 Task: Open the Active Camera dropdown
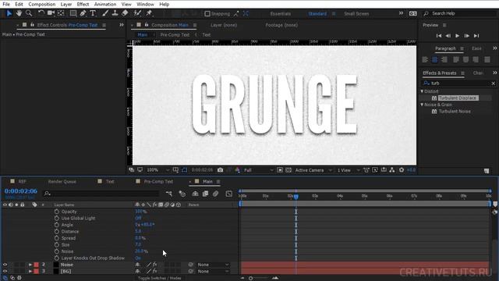313,170
